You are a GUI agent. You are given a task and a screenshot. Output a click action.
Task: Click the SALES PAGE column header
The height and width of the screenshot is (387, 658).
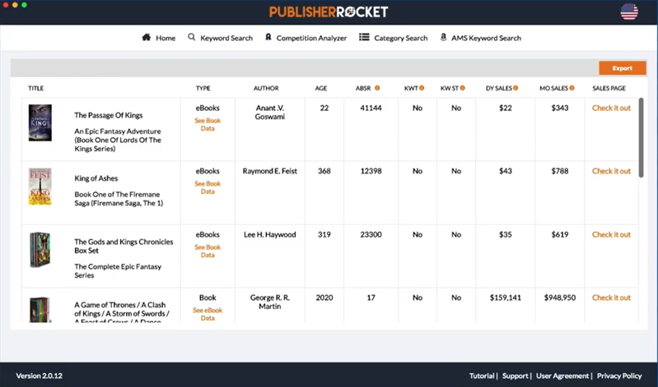tap(609, 88)
